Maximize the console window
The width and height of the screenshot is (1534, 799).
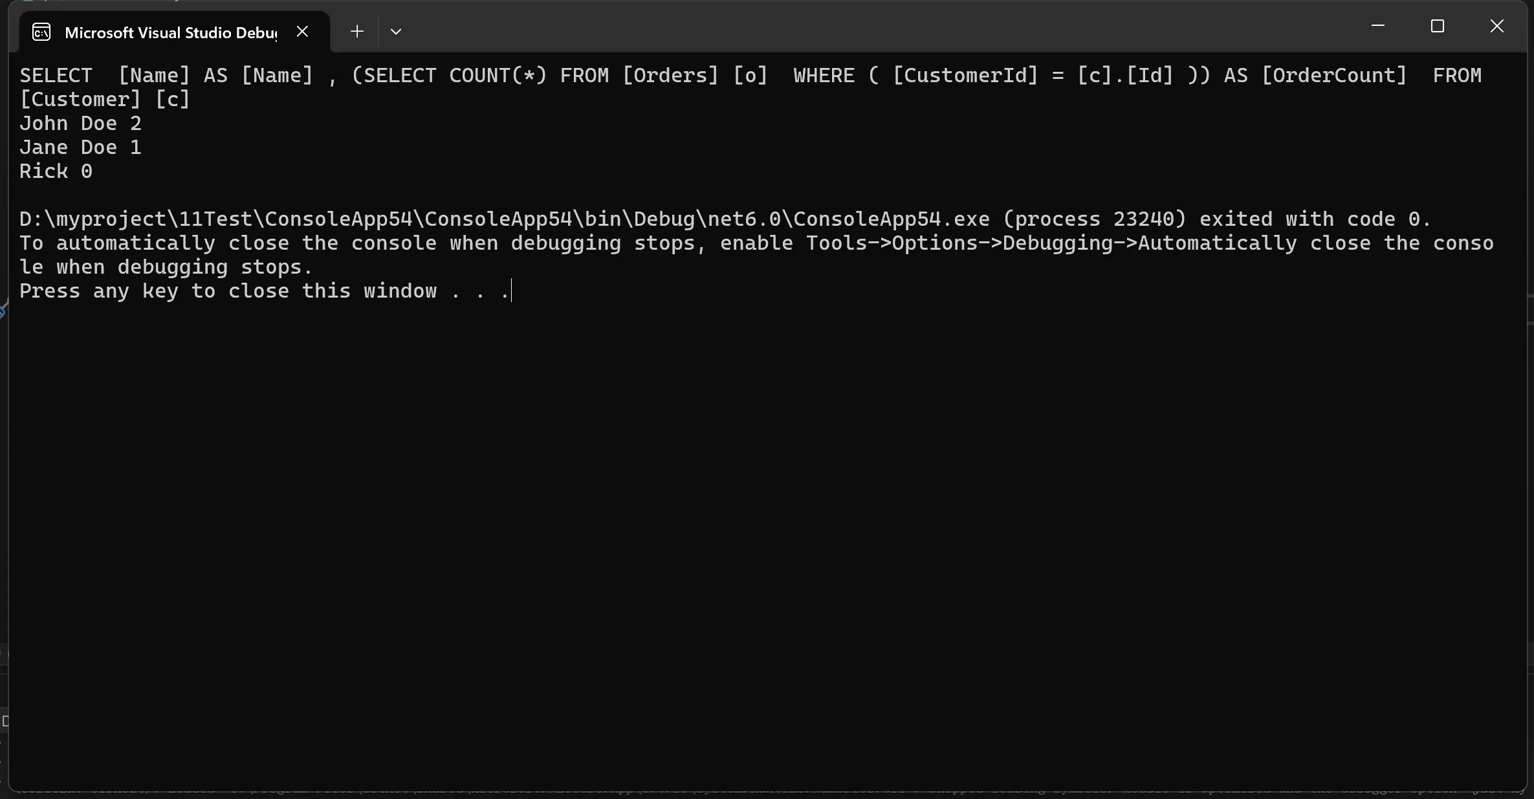click(x=1438, y=26)
